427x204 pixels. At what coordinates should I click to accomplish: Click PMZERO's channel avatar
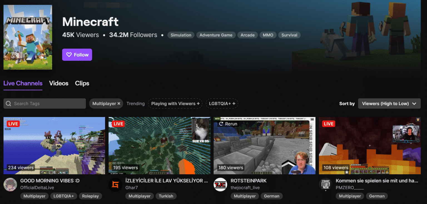tap(325, 184)
